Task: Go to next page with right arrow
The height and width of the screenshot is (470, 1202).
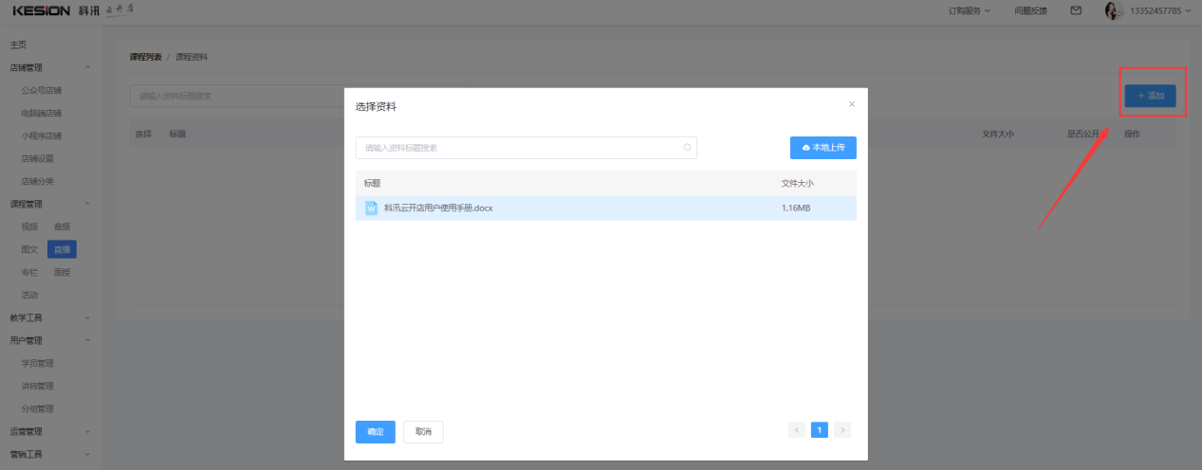Action: pos(842,430)
